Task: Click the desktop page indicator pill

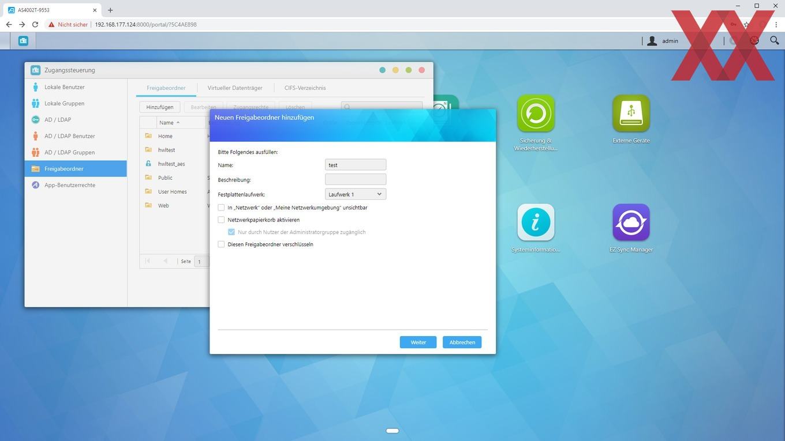Action: [392, 431]
